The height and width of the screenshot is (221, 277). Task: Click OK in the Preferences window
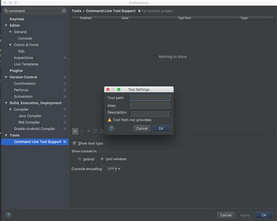click(264, 215)
